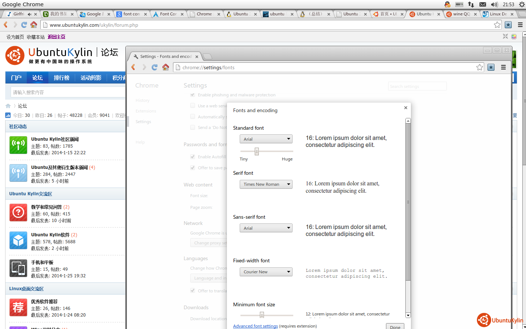Open the Standard font Arial dropdown
Image resolution: width=526 pixels, height=329 pixels.
tap(266, 139)
